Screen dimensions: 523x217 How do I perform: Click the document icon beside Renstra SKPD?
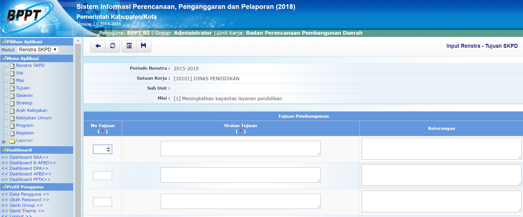[12, 66]
